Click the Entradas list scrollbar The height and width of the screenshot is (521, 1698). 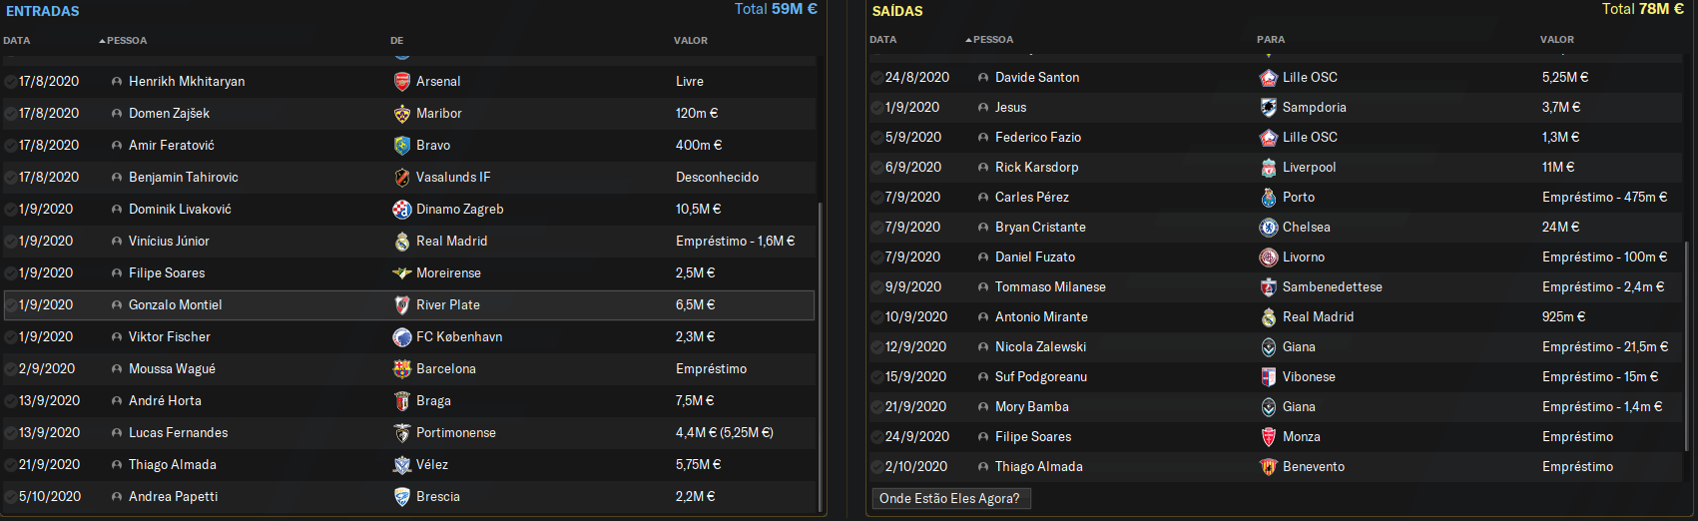pos(821,356)
